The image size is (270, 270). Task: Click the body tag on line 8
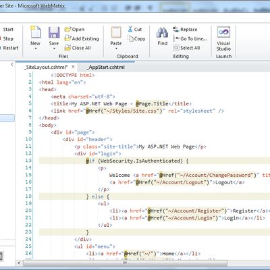pyautogui.click(x=48, y=125)
